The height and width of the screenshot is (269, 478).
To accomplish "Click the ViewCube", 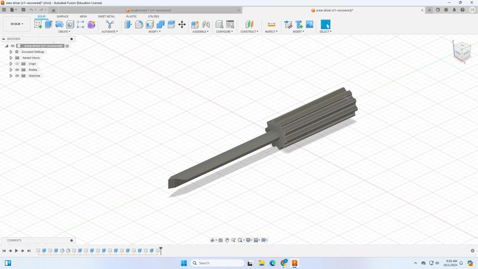I will (462, 52).
